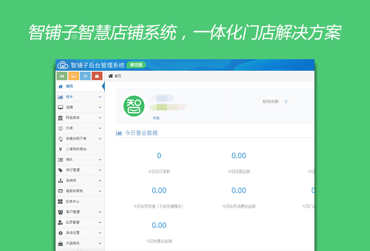Click the tag icon beside 预订管理
The image size is (370, 251).
[x=60, y=170]
